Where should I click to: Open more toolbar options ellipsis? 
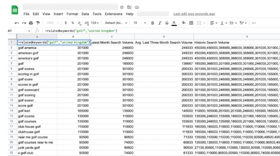(254, 23)
